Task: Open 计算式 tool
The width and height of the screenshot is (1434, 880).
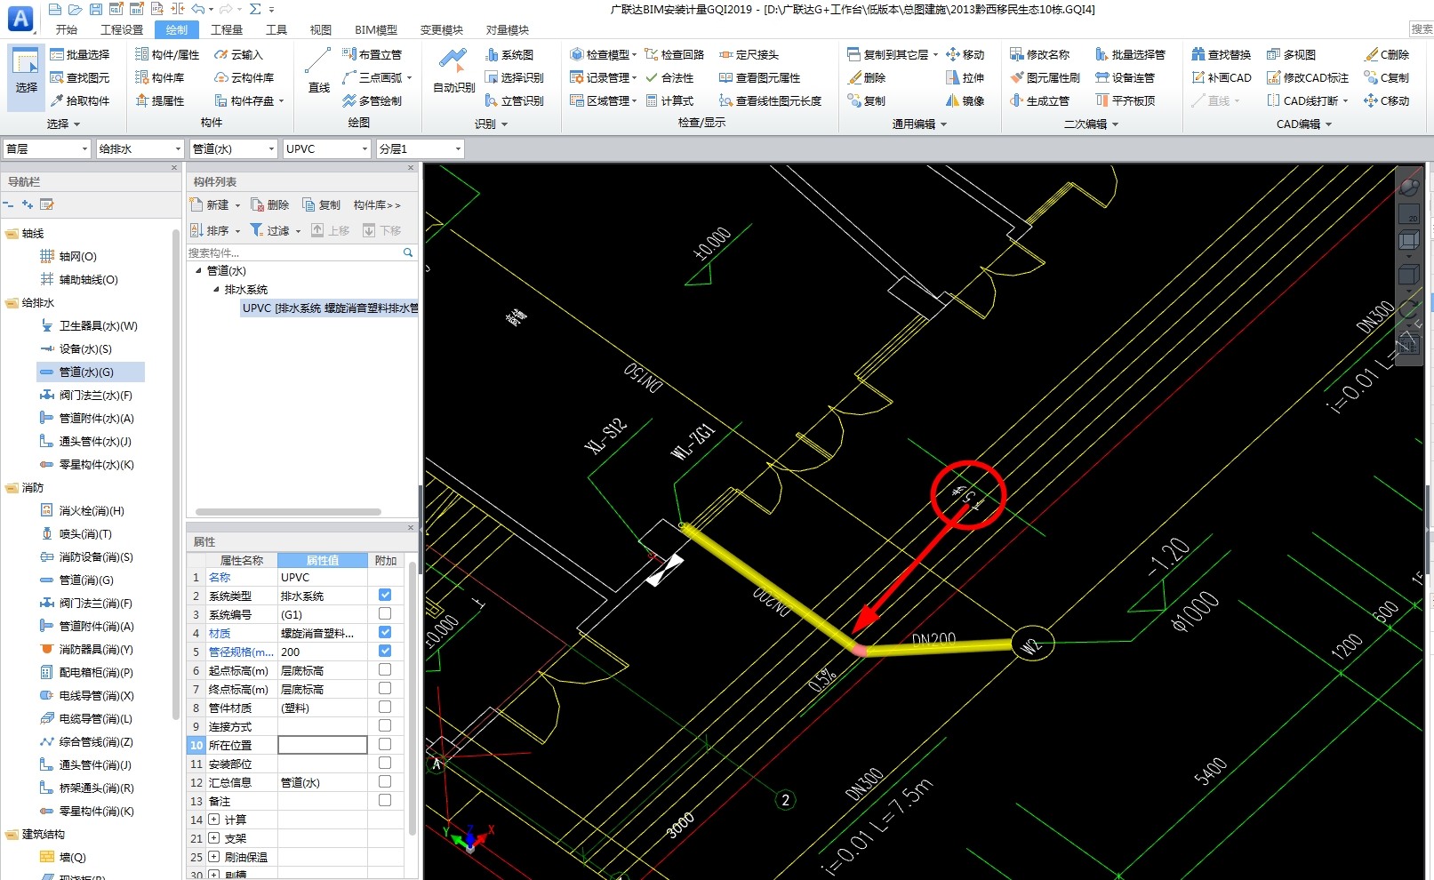Action: (669, 100)
